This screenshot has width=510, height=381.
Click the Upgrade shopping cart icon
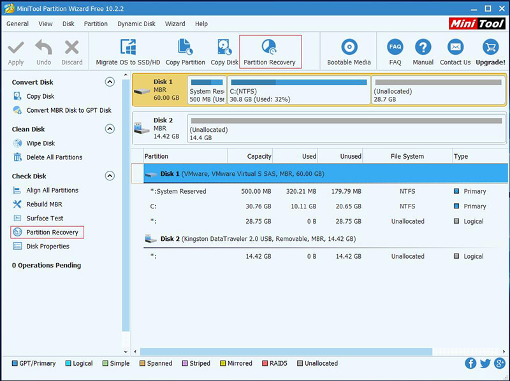490,48
